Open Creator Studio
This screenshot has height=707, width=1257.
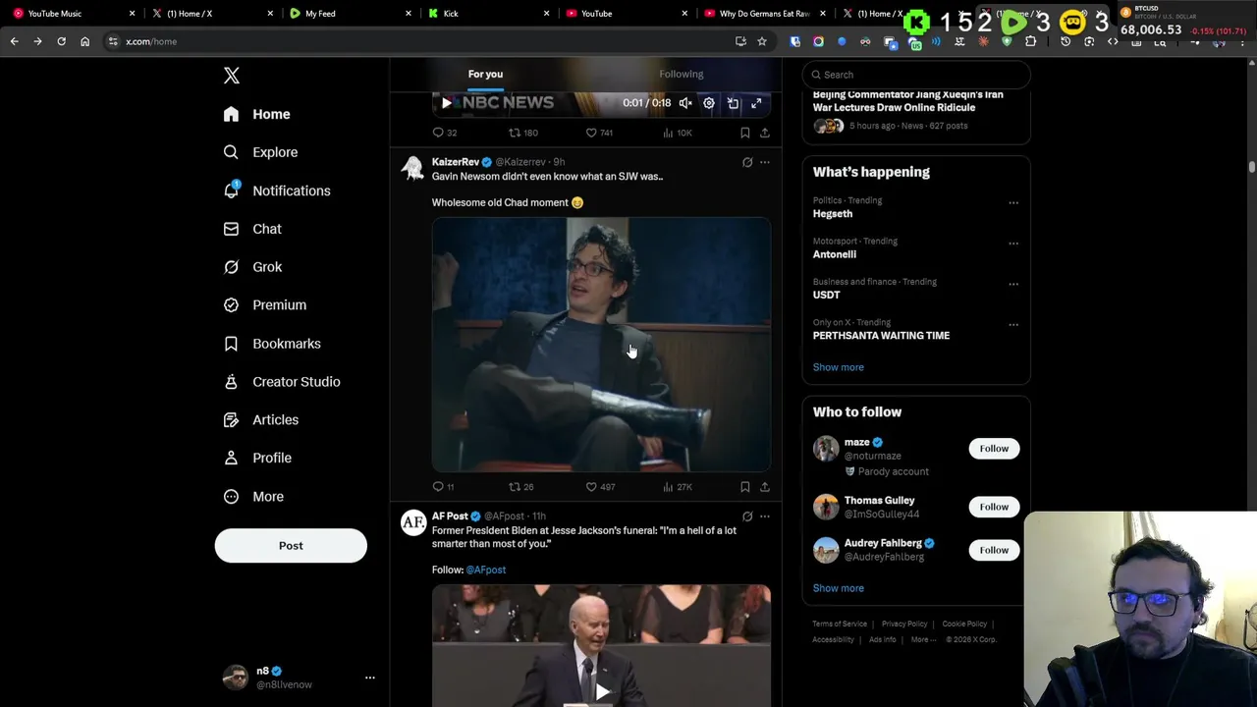coord(282,382)
